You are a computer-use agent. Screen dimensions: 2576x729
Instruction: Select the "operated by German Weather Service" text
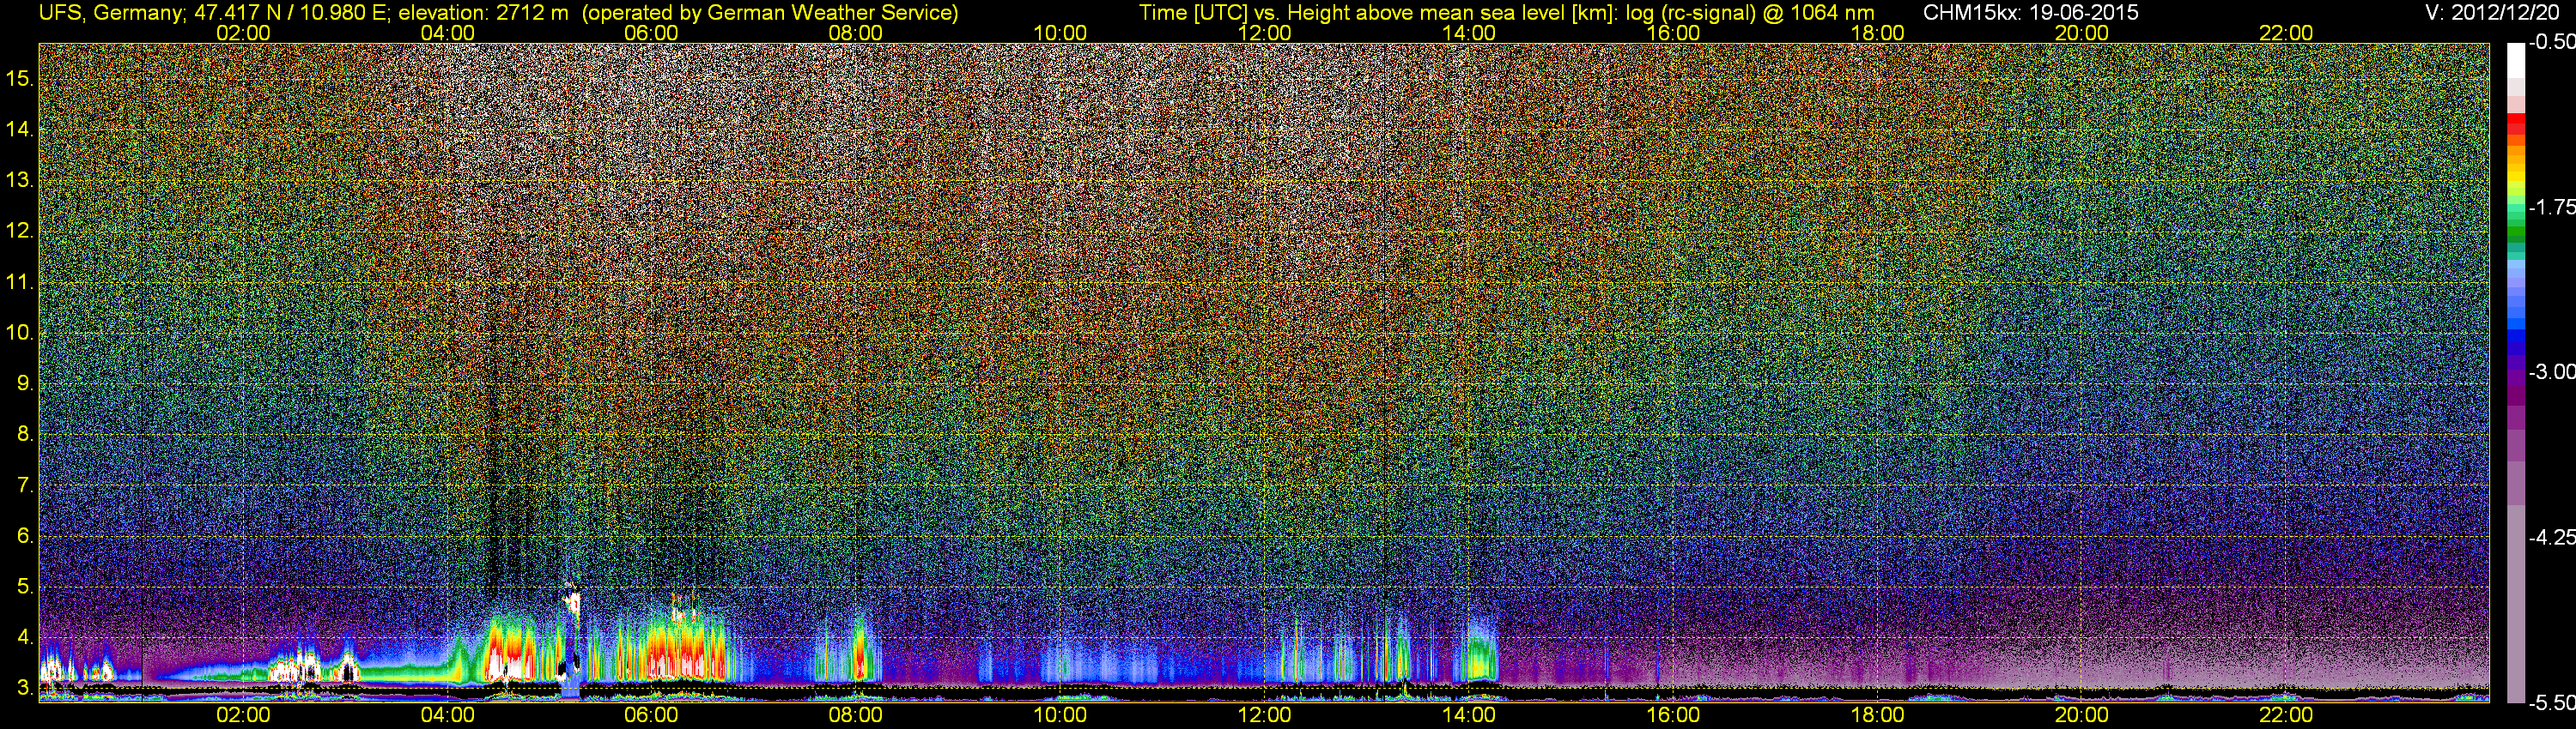point(770,13)
